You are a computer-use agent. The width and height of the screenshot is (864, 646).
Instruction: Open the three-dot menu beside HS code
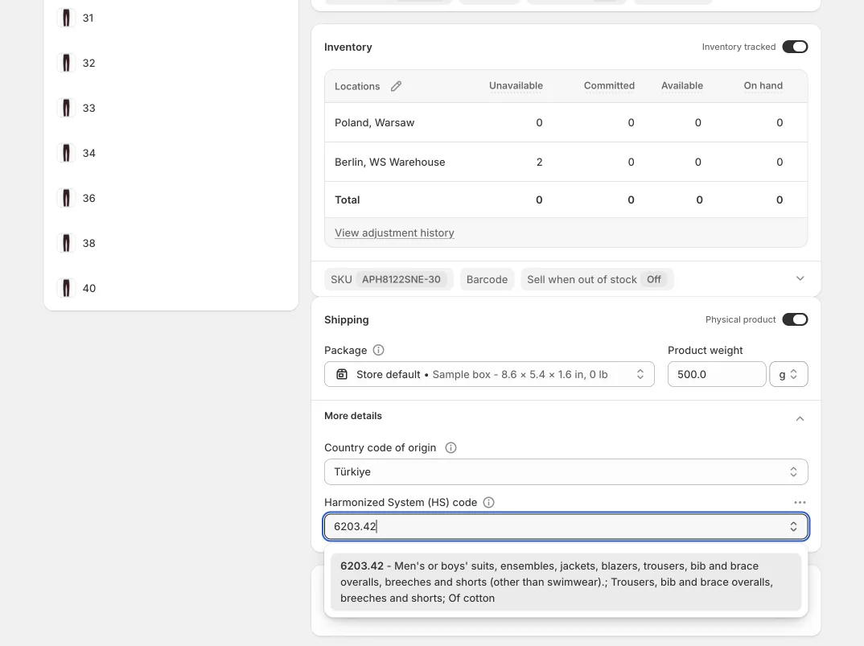coord(800,502)
